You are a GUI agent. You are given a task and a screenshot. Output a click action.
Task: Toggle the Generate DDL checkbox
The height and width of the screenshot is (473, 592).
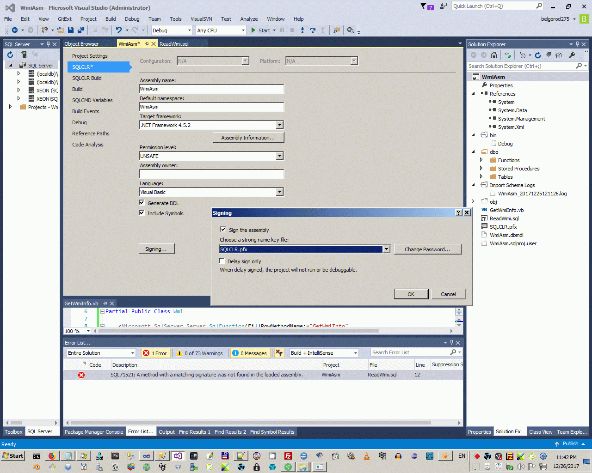(x=142, y=203)
